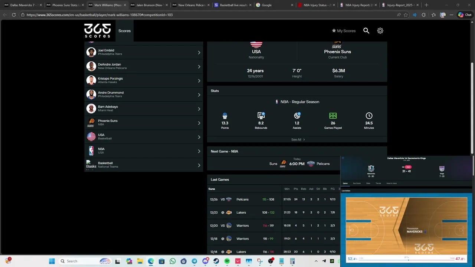475x267 pixels.
Task: Open the Windows Start menu
Action: click(52, 261)
